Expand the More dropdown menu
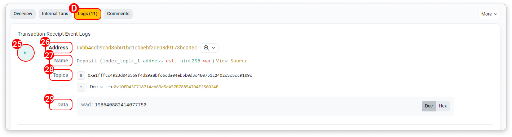 489,14
